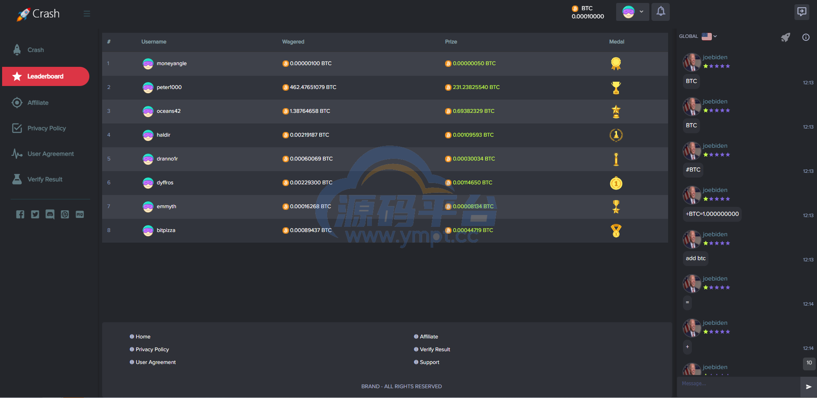Click the Prize column header
Screen dimensions: 817x398
tap(451, 42)
